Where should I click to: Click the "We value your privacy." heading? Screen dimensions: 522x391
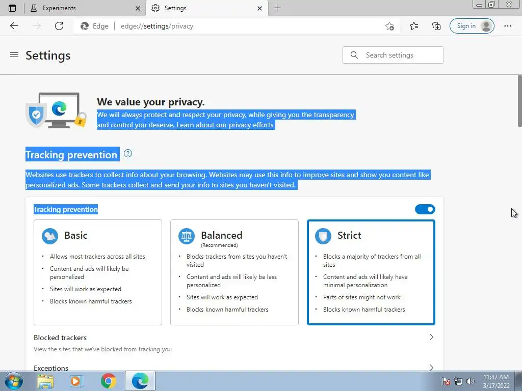pyautogui.click(x=151, y=102)
